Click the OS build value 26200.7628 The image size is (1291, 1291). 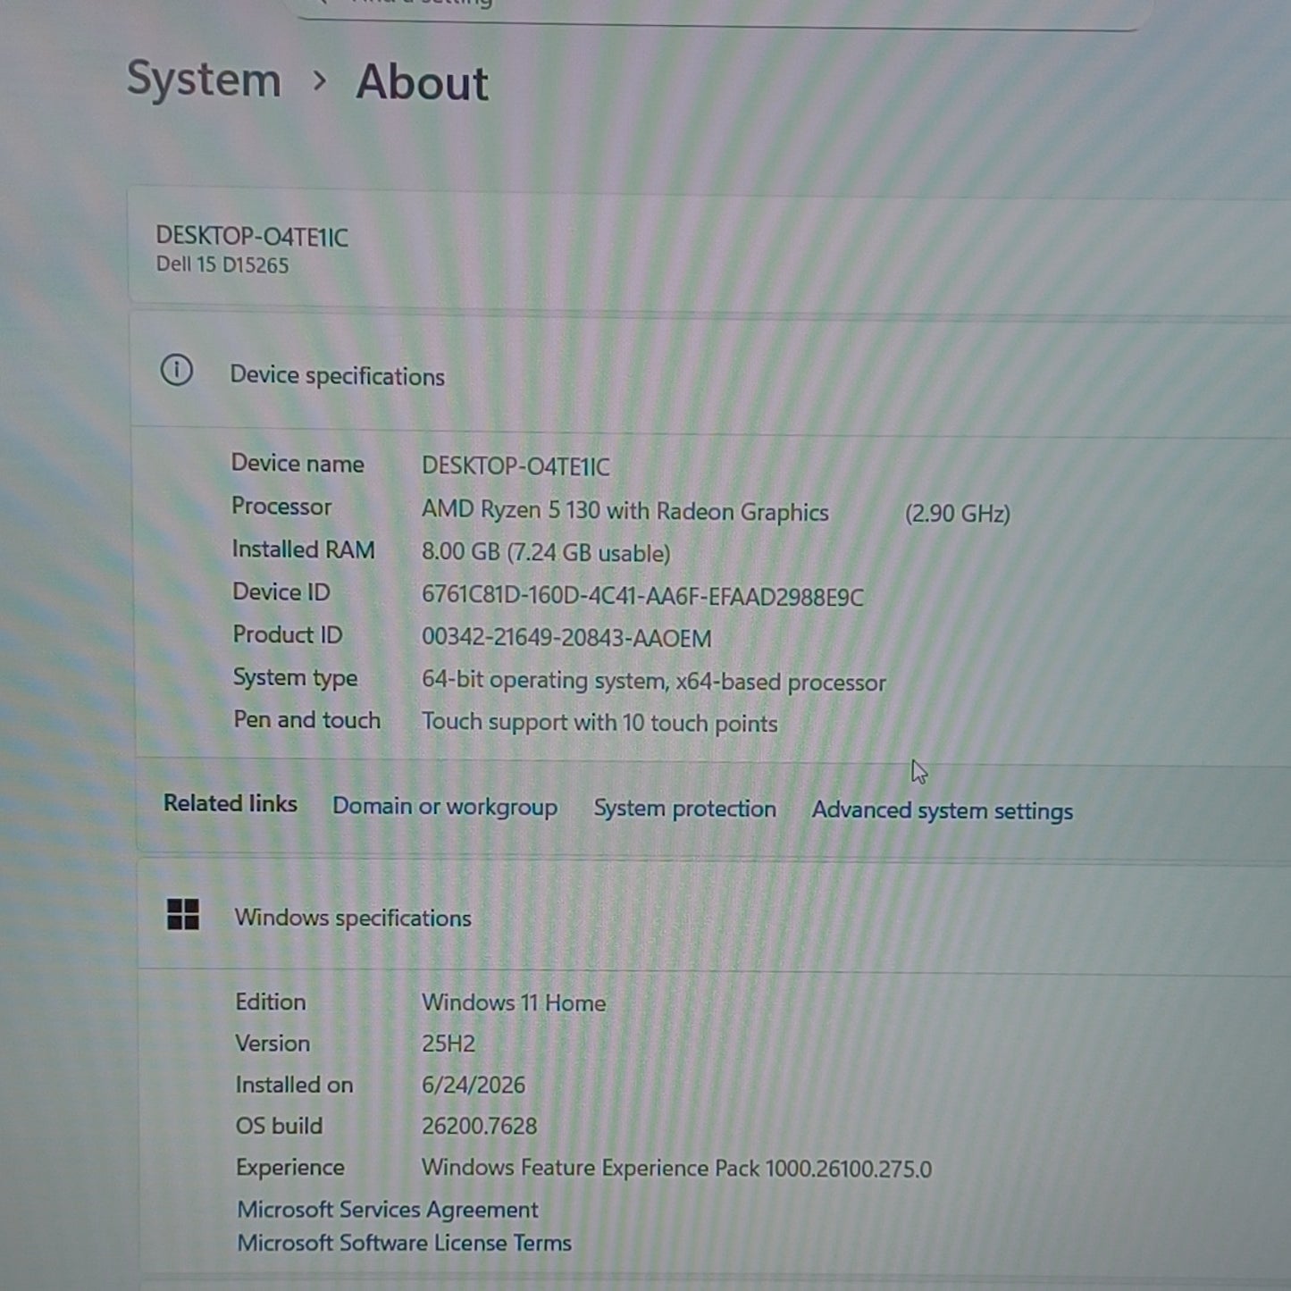479,1126
